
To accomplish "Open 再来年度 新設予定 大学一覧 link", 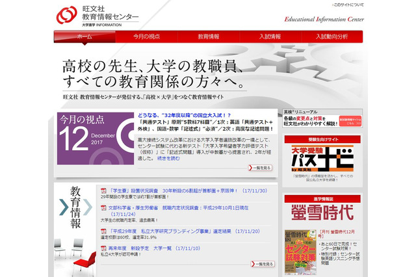I will (x=155, y=248).
